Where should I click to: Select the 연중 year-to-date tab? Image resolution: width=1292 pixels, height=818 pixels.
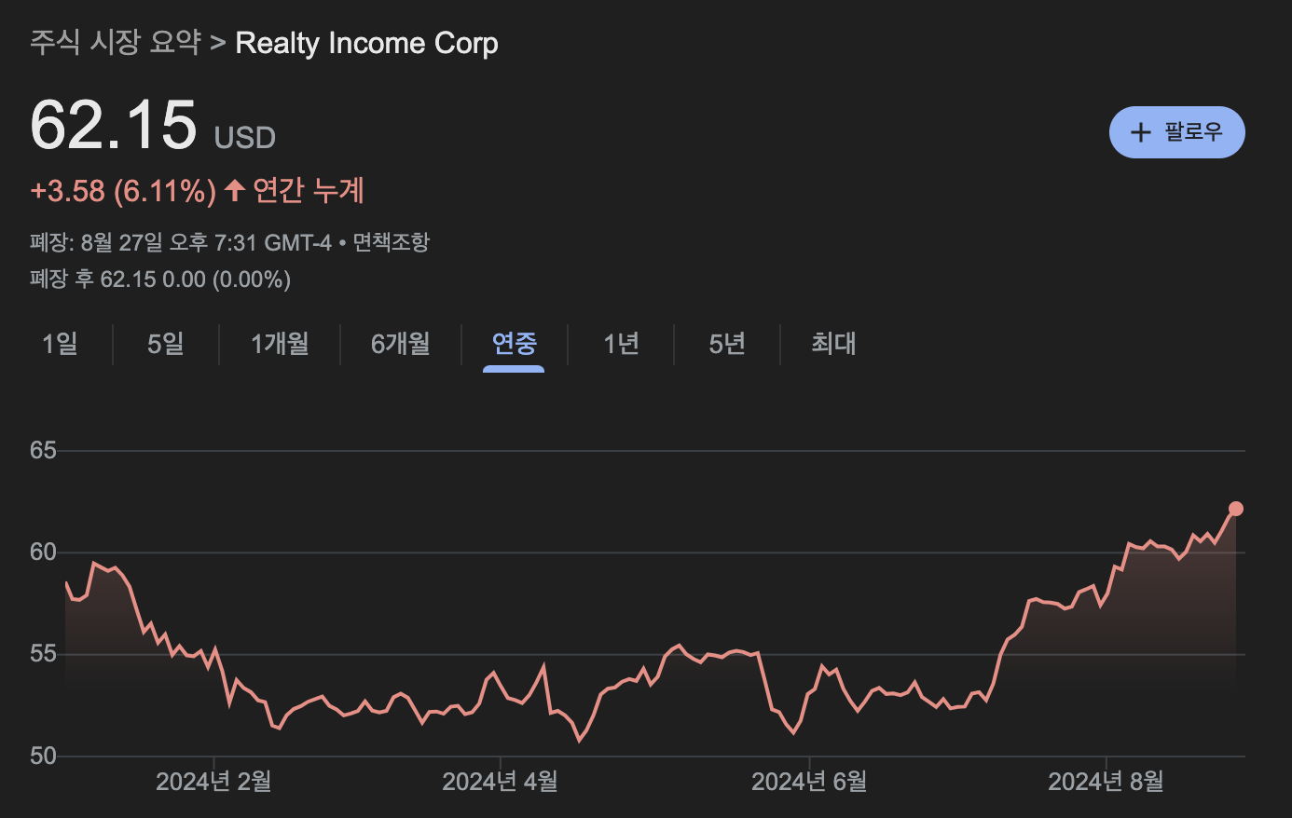pos(515,344)
